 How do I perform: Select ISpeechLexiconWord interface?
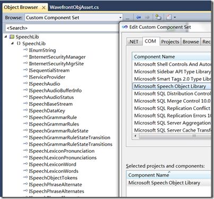[52, 164]
